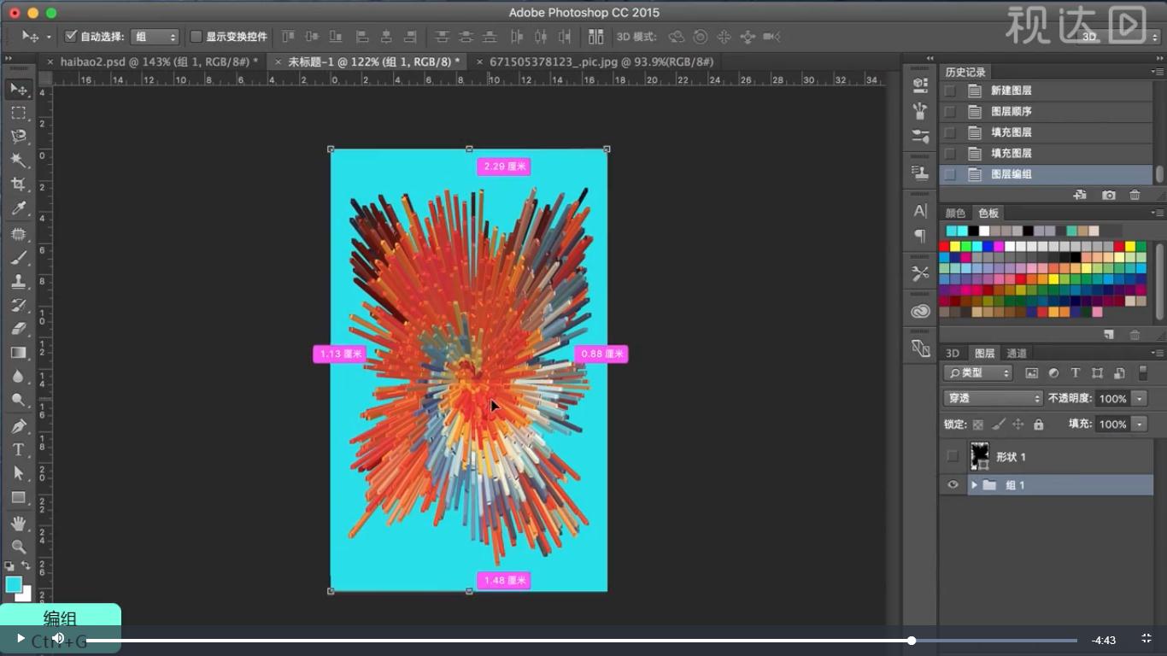
Task: Open the blend mode 穿透 dropdown
Action: coord(994,399)
